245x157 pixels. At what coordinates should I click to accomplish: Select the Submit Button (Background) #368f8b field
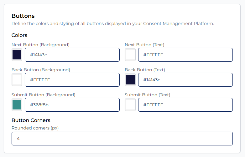72,105
